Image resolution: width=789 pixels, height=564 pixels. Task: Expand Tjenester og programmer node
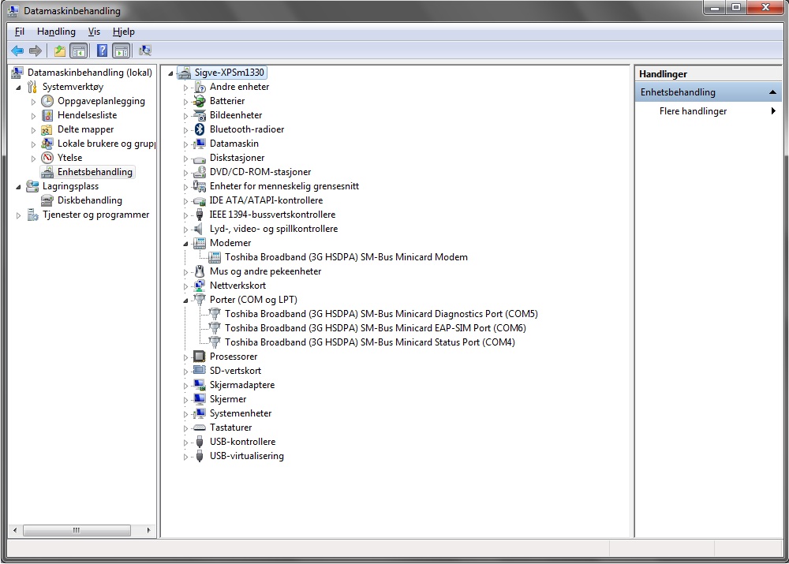[x=19, y=215]
